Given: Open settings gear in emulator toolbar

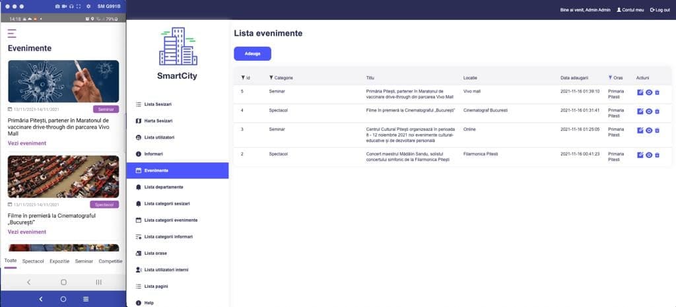Looking at the screenshot, I should pyautogui.click(x=89, y=6).
